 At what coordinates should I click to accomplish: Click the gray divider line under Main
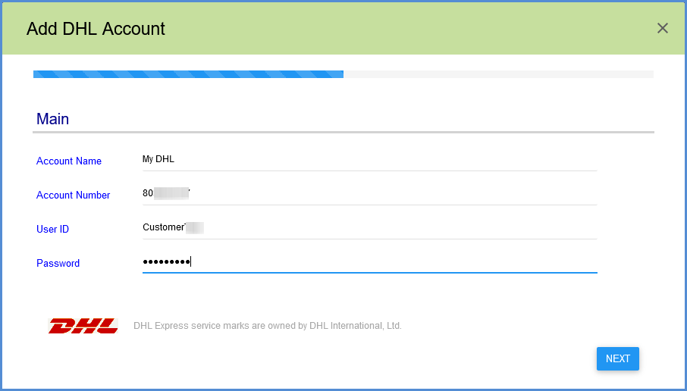[343, 132]
